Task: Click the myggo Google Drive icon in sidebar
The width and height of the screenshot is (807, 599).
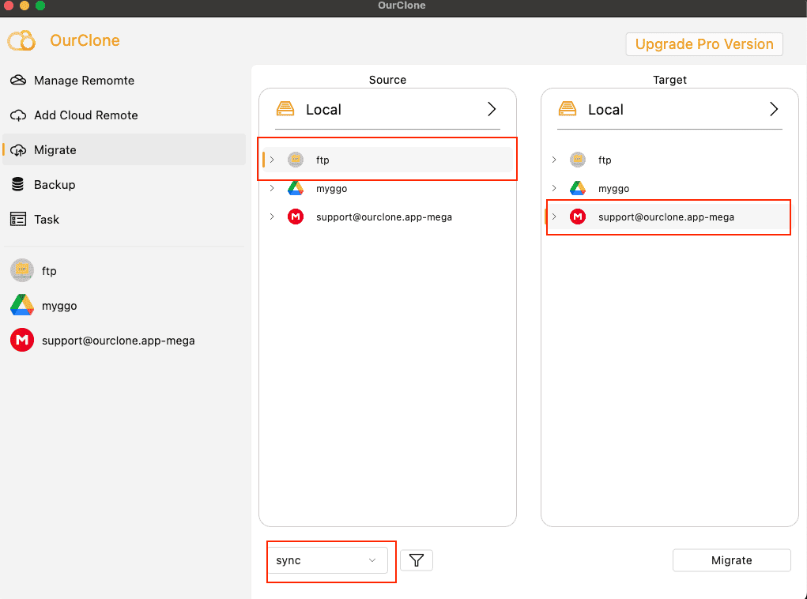Action: (x=21, y=305)
